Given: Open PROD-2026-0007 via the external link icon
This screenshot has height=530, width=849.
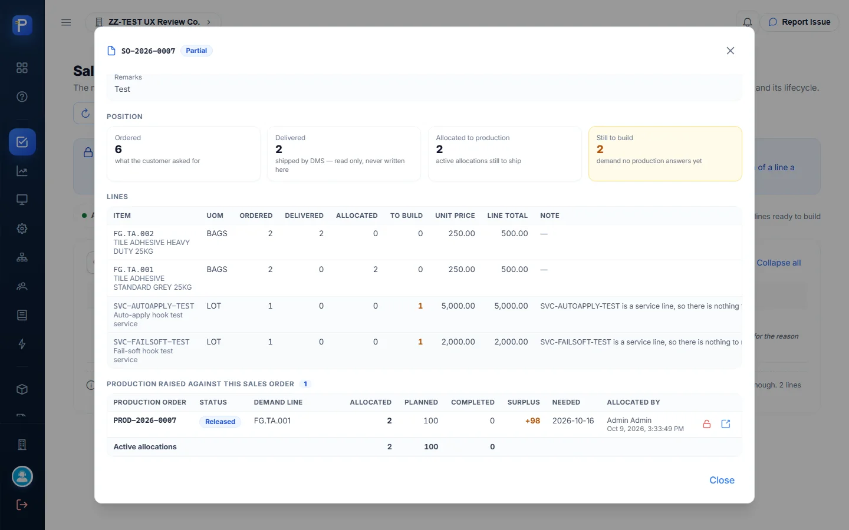Looking at the screenshot, I should pyautogui.click(x=726, y=424).
